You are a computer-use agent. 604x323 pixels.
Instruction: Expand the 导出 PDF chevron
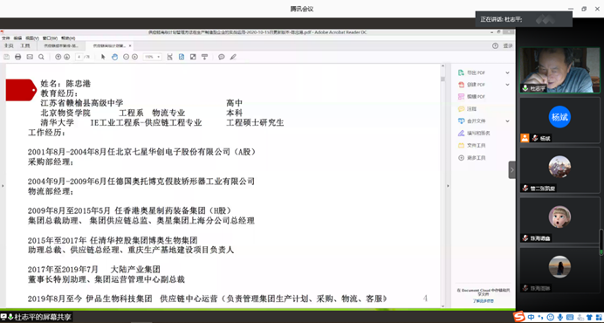[507, 72]
